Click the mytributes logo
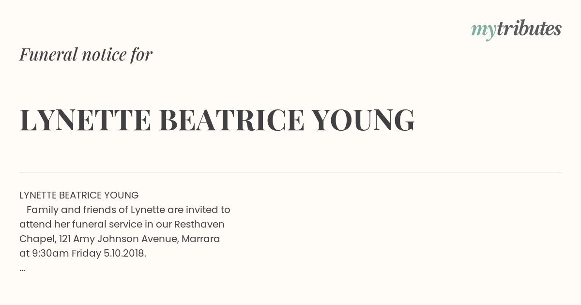Image resolution: width=581 pixels, height=305 pixels. [x=516, y=30]
